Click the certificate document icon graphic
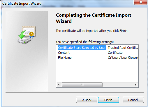 coord(29,31)
